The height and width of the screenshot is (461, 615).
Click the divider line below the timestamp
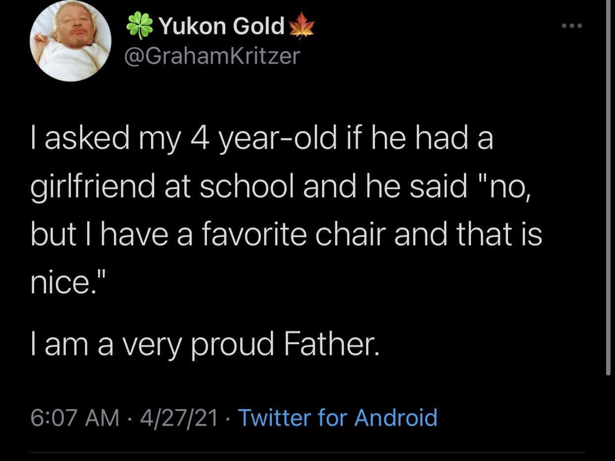(x=307, y=452)
